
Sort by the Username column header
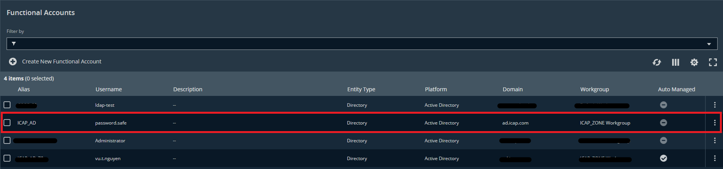(x=109, y=89)
